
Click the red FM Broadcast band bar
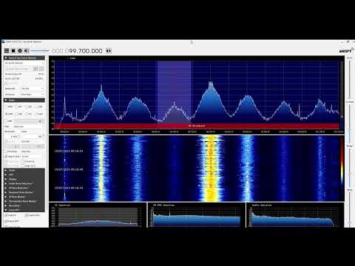[197, 126]
